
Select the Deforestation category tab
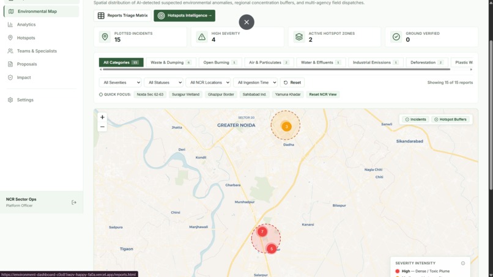pyautogui.click(x=427, y=62)
